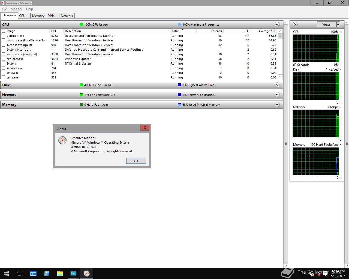This screenshot has height=279, width=349.
Task: Click the CPU Usage green indicator
Action: [x=81, y=25]
